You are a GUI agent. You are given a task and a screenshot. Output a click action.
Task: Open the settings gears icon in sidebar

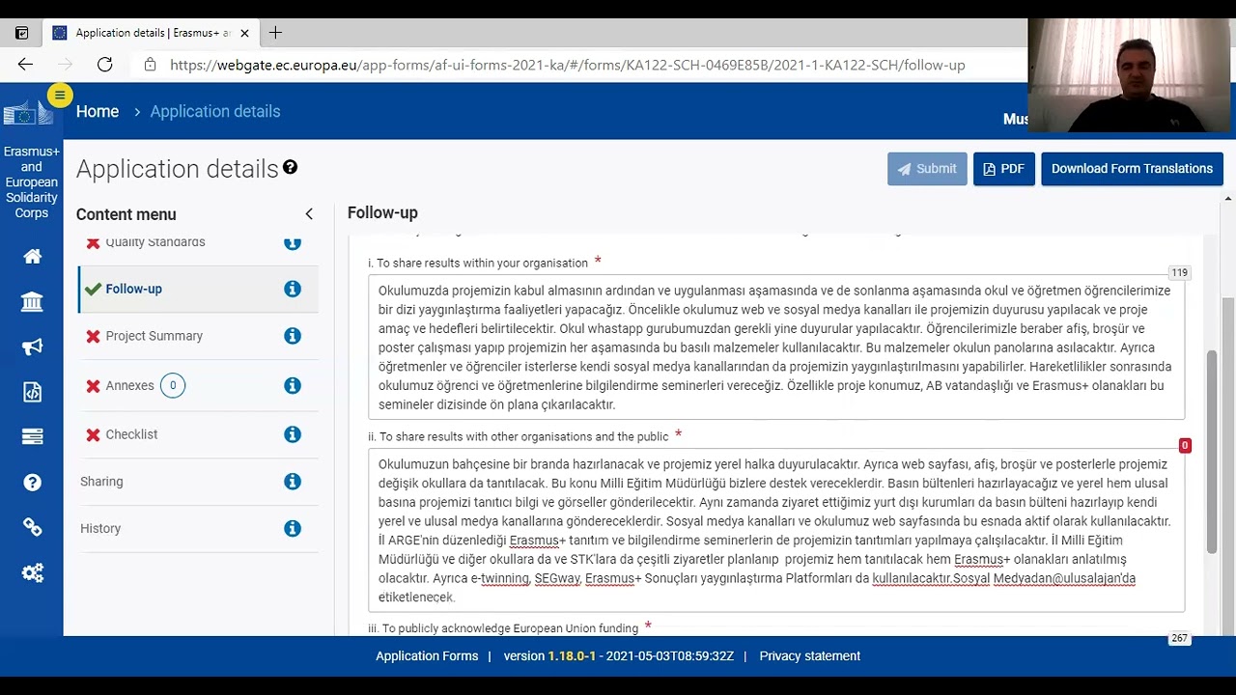32,573
